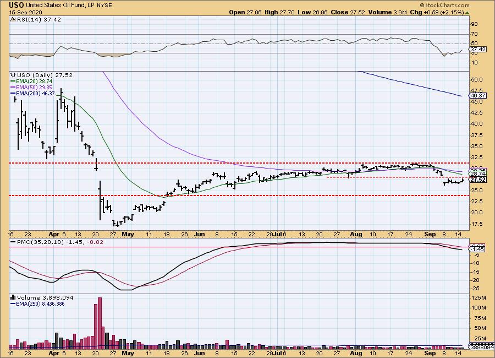Click the RSI(14) indicator icon
Screen dimensions: 495x358
pyautogui.click(x=13, y=19)
